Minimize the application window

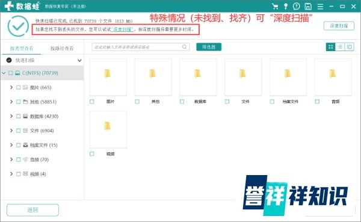pos(332,6)
